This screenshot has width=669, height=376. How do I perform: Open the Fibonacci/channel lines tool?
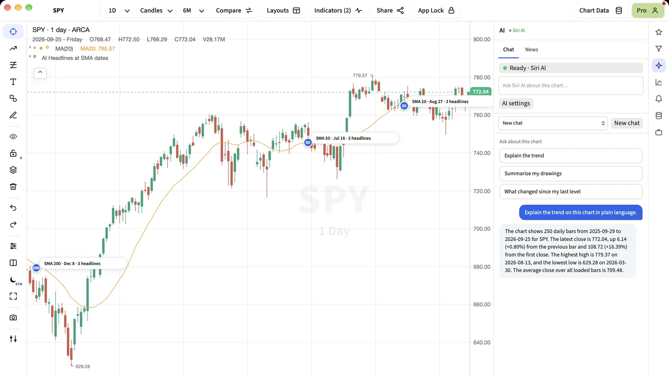(x=13, y=65)
